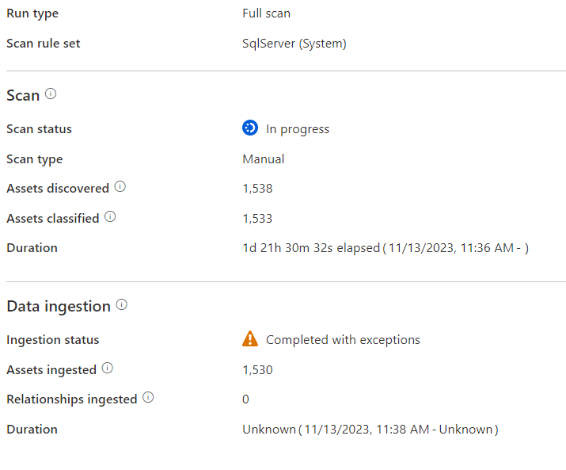Click the info icon next to Scan heading
566x470 pixels.
51,94
